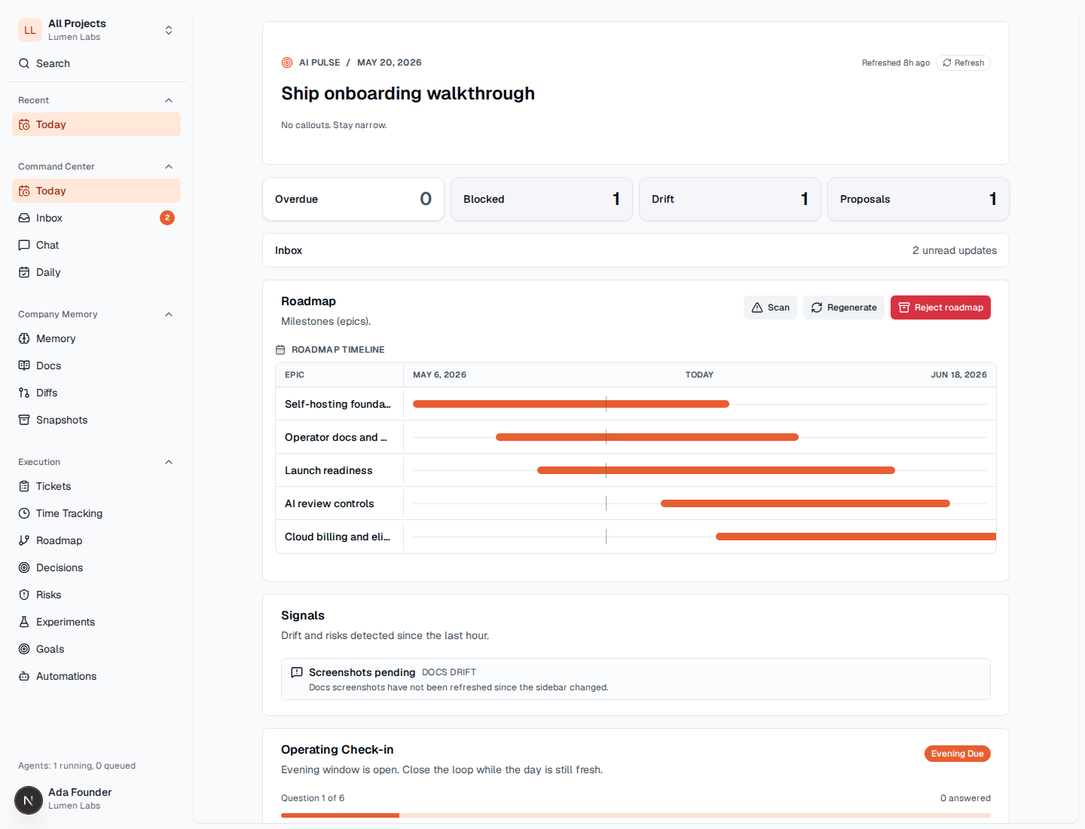Open the All Projects workspace switcher
This screenshot has height=829, width=1085.
tap(96, 30)
